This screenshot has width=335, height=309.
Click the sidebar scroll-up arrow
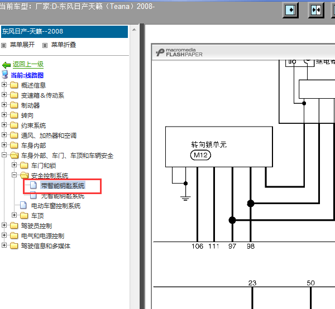pos(134,30)
